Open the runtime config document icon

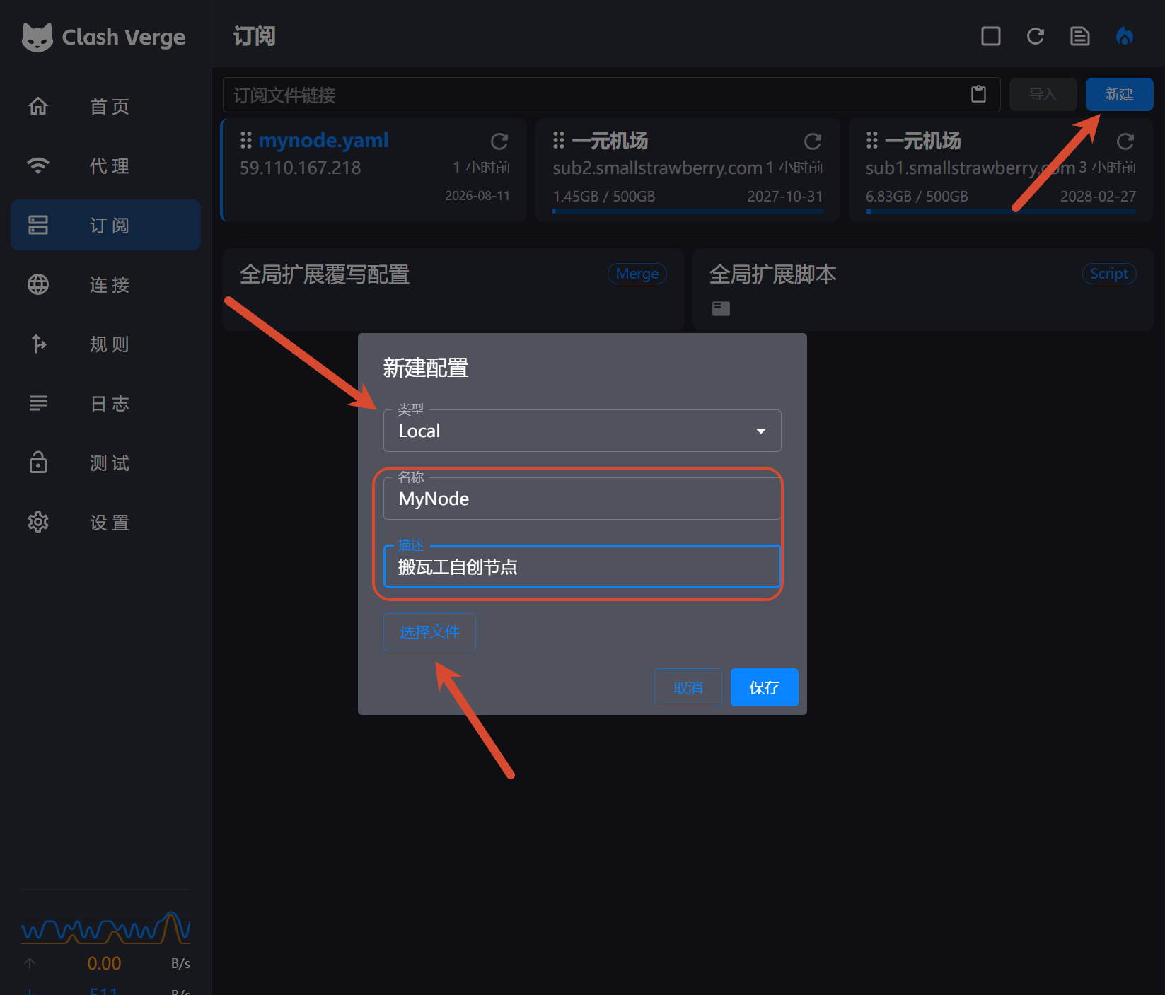click(x=1080, y=36)
